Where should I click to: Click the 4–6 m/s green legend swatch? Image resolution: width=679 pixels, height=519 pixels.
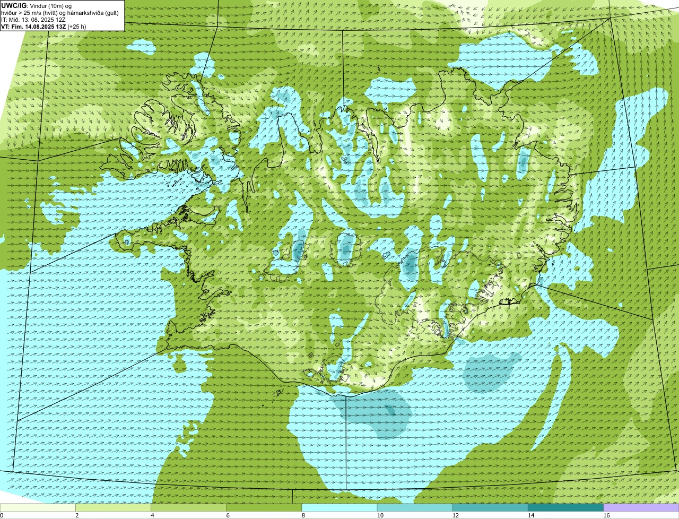coord(189,507)
